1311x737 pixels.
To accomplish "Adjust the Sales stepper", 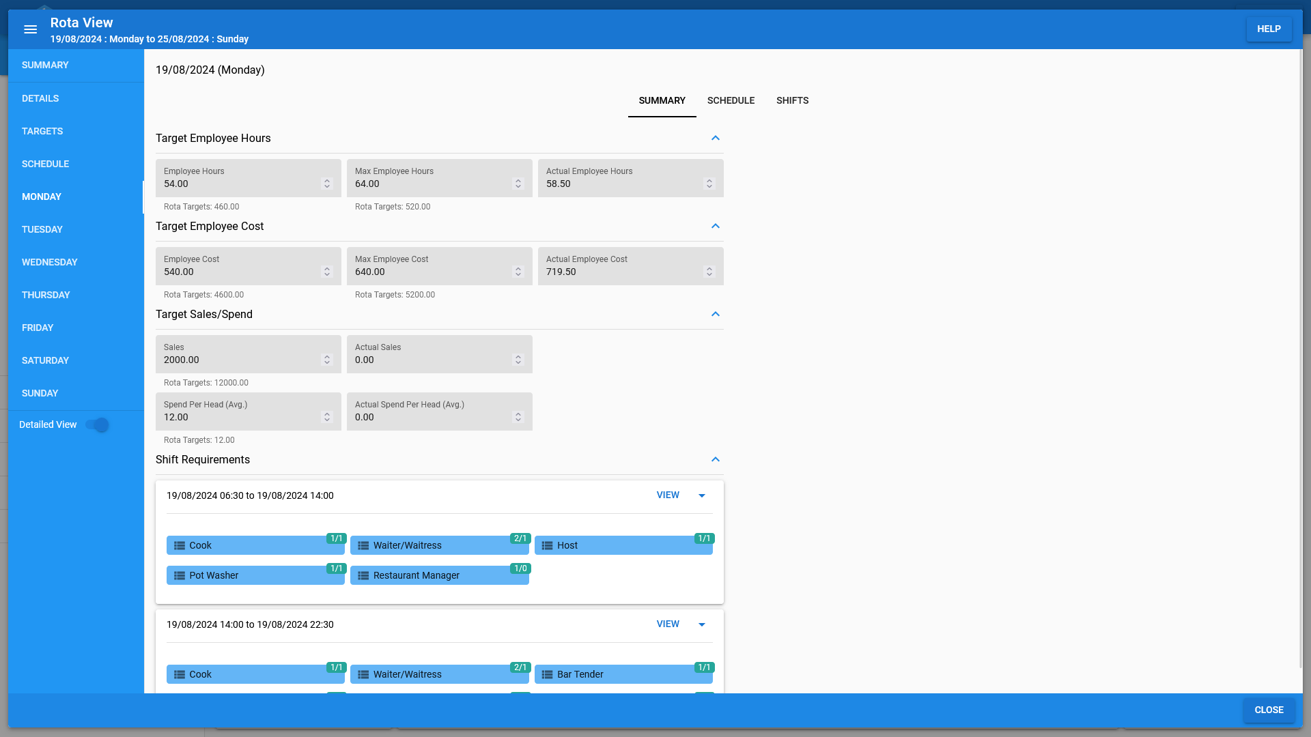I will tap(327, 360).
